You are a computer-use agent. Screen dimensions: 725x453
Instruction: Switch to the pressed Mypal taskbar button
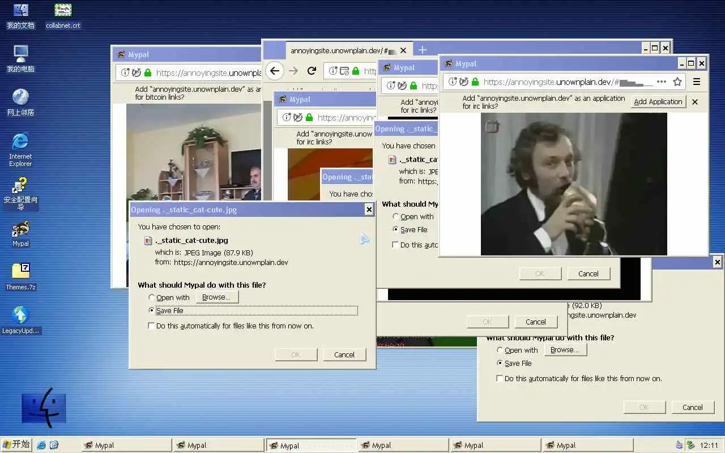311,445
